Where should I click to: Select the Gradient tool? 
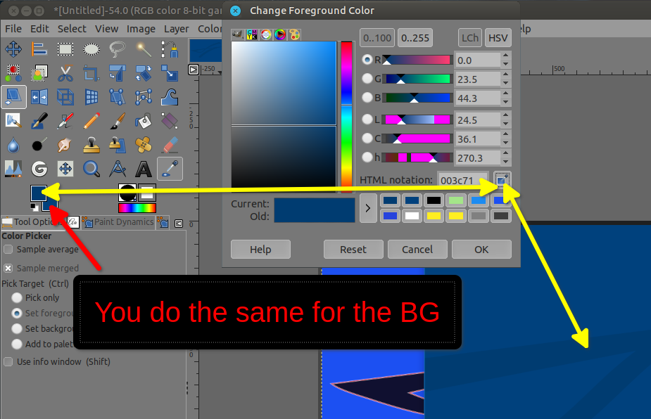(x=170, y=121)
